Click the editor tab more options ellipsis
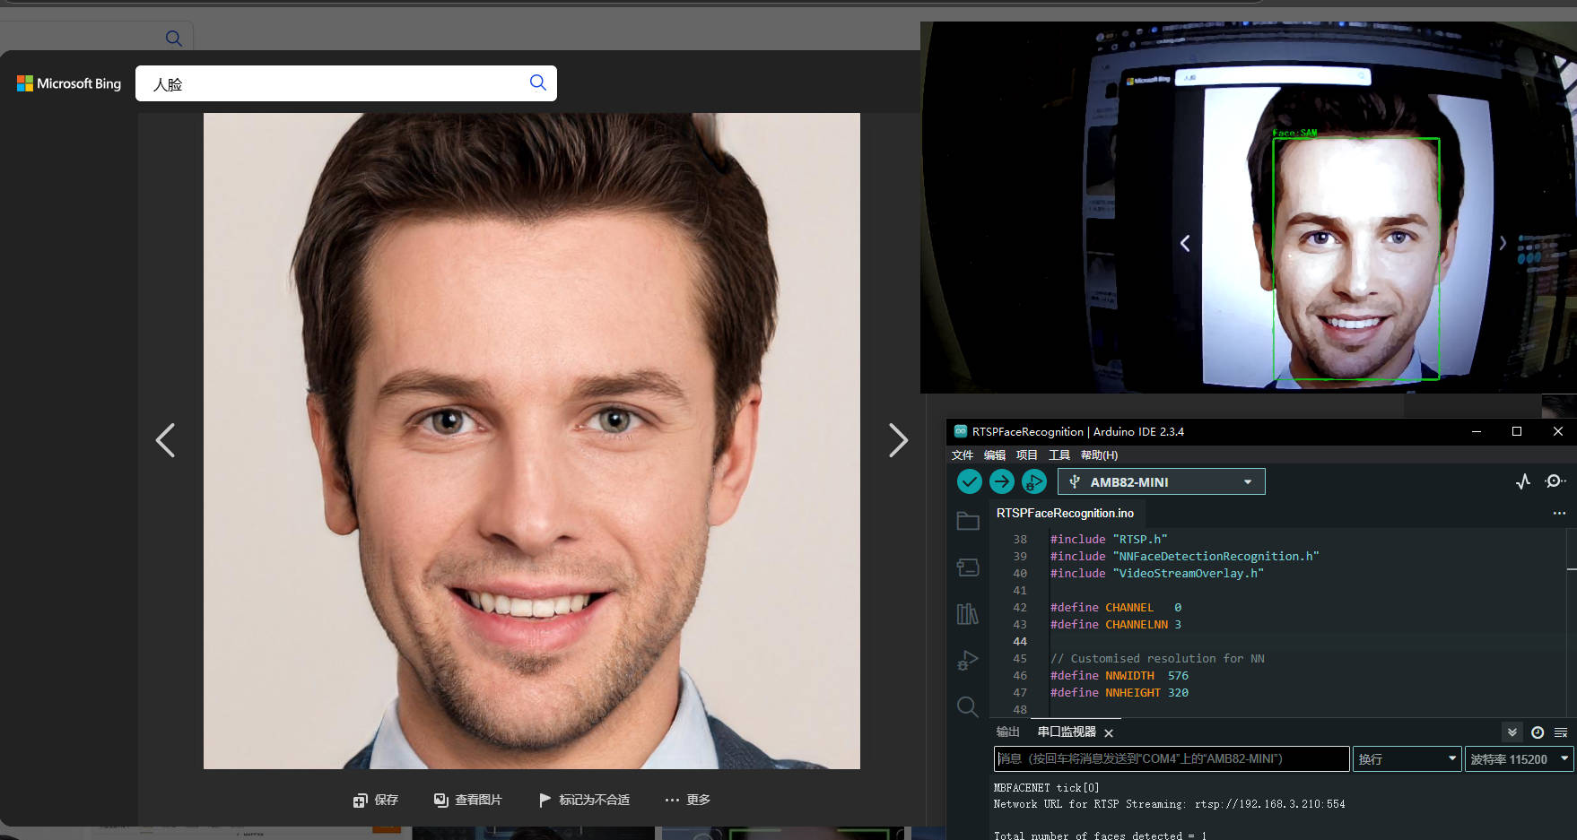 point(1559,514)
